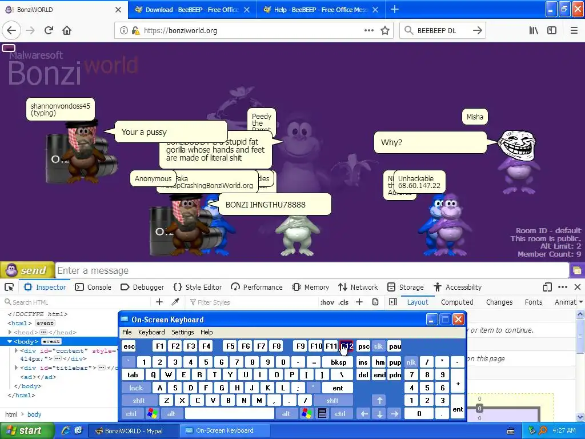Show more sidebar tabs dropdown arrow
Viewport: 585px width, 439px height.
pyautogui.click(x=581, y=302)
